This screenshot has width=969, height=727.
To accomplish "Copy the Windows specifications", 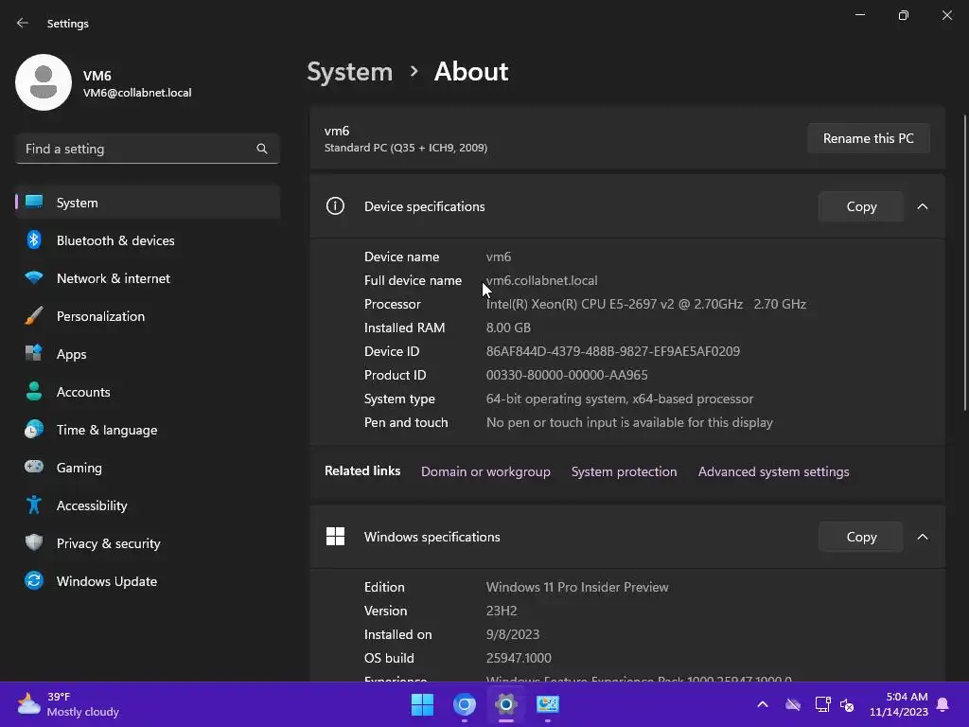I will pyautogui.click(x=861, y=537).
